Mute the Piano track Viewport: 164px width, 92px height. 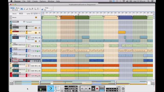click(20, 60)
